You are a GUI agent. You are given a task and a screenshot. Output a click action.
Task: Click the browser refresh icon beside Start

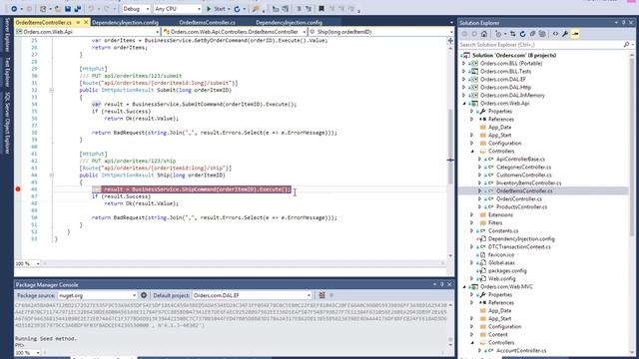[237, 9]
